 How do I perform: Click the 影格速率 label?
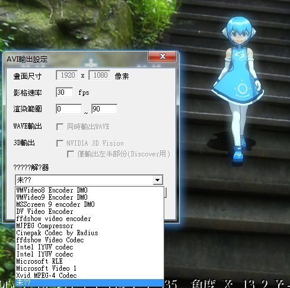click(27, 92)
